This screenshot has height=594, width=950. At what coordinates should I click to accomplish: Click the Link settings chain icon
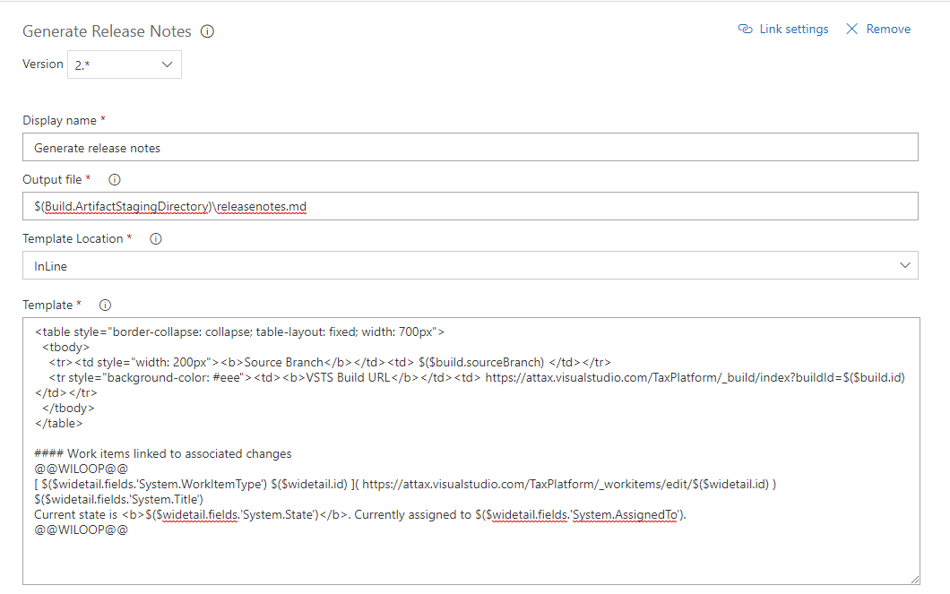point(745,29)
